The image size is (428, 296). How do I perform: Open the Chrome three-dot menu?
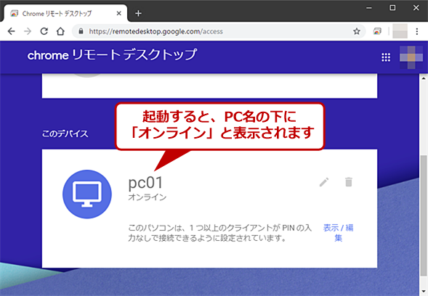417,31
